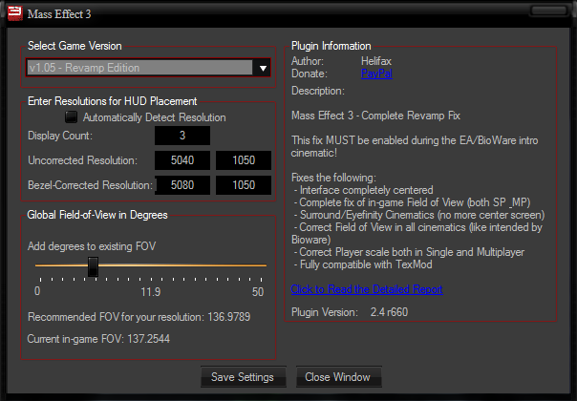
Task: Click Uncorrected Resolution width field 5040
Action: click(x=182, y=160)
